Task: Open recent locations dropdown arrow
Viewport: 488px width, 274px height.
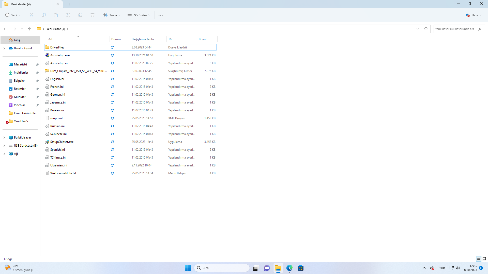Action: [22, 29]
